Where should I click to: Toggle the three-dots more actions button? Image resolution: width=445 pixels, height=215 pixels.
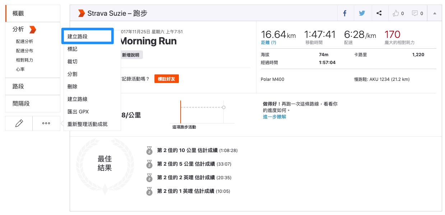(46, 123)
